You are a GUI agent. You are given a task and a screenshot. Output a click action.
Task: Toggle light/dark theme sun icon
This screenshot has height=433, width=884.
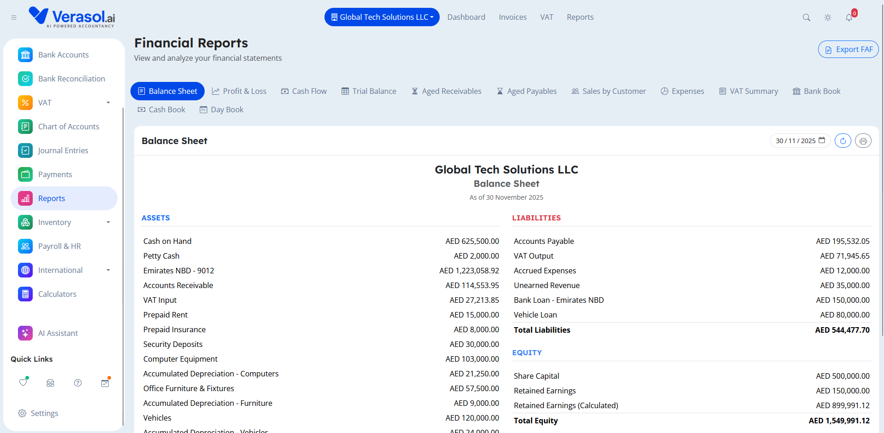coord(828,17)
